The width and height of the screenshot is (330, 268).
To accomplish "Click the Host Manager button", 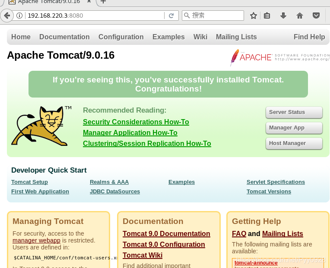I will point(294,143).
